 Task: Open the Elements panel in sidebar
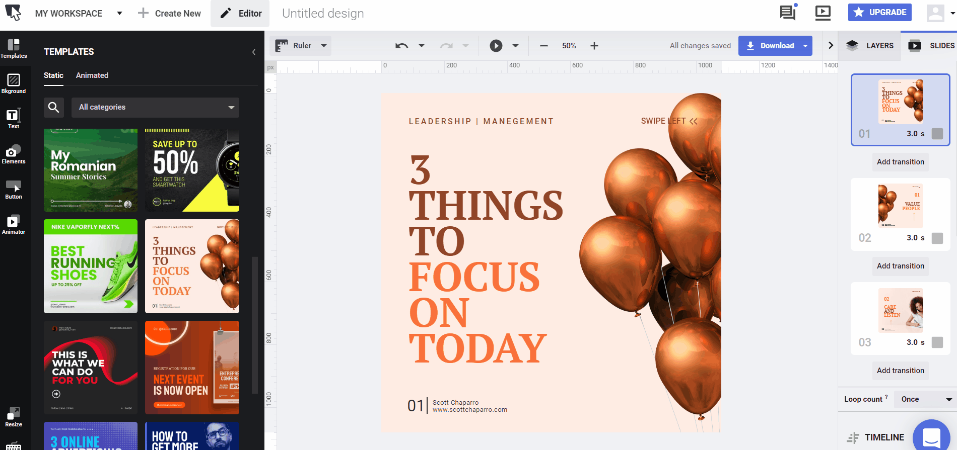click(13, 155)
